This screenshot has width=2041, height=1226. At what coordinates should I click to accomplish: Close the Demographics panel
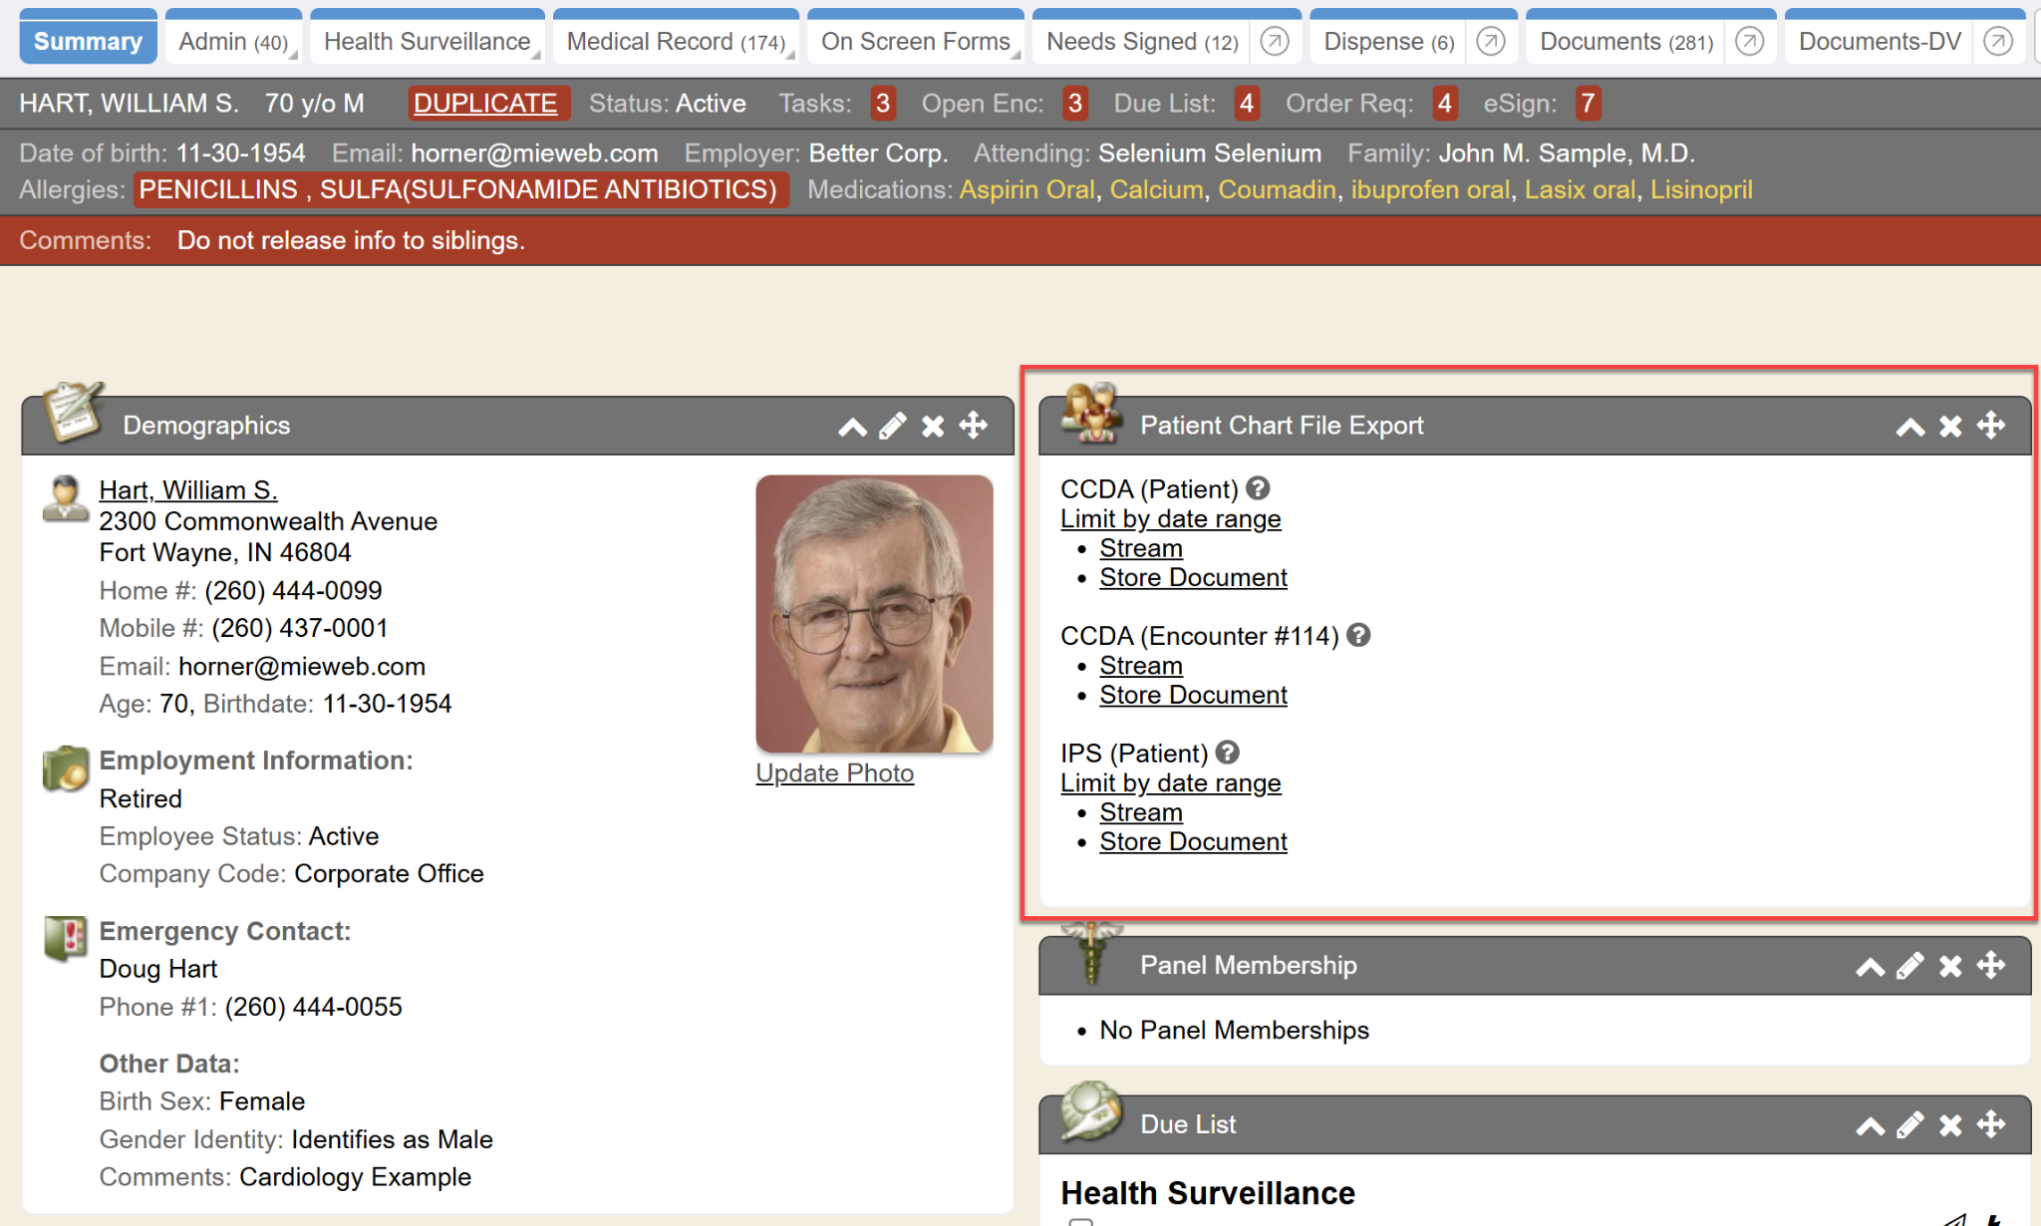[933, 427]
